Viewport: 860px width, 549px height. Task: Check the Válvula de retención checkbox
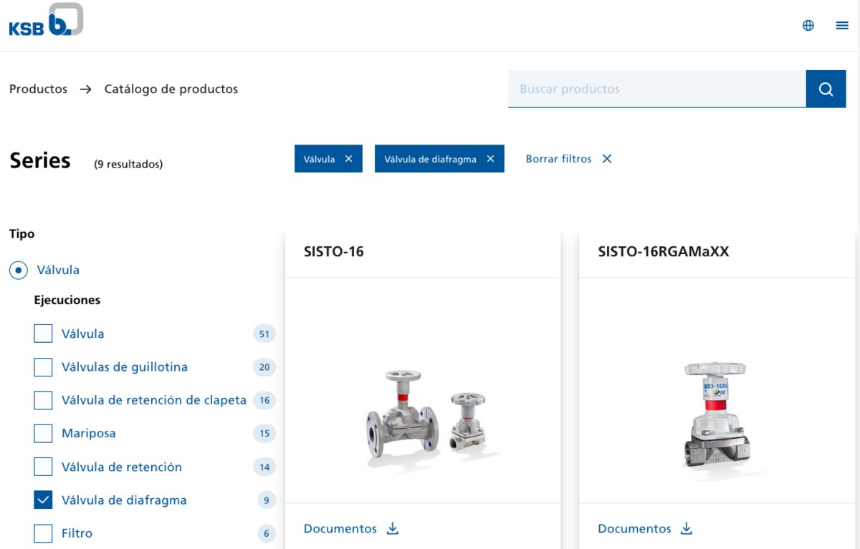pos(43,467)
